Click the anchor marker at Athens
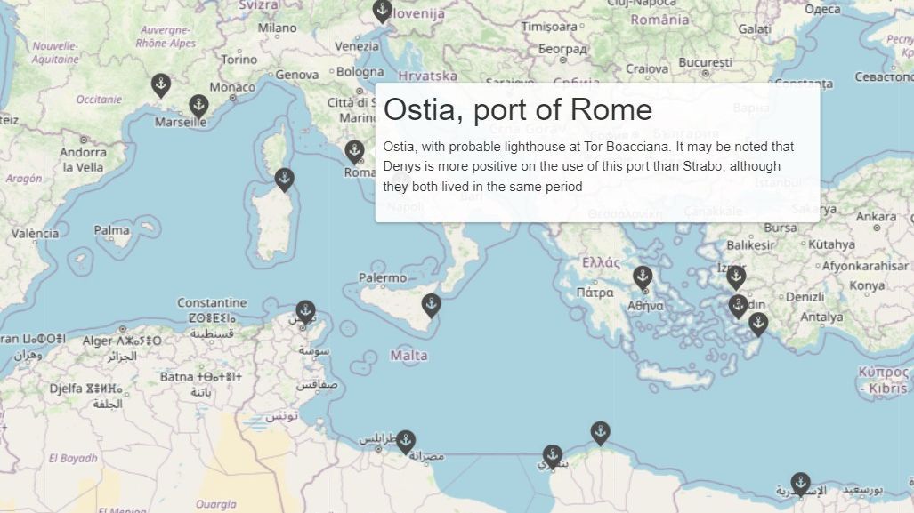914x513 pixels. 643,278
